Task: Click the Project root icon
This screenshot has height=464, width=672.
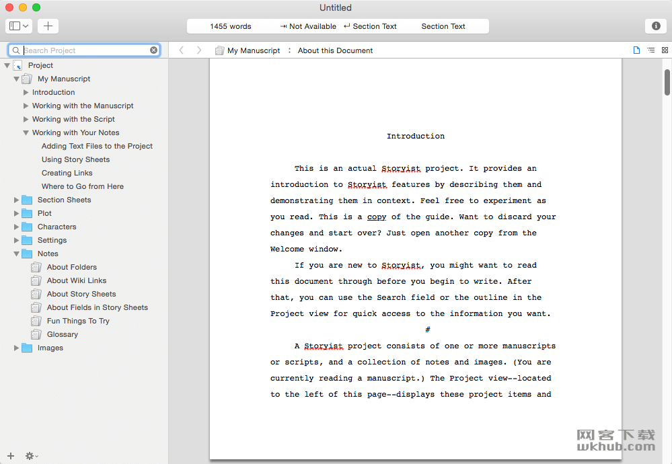Action: (x=17, y=65)
